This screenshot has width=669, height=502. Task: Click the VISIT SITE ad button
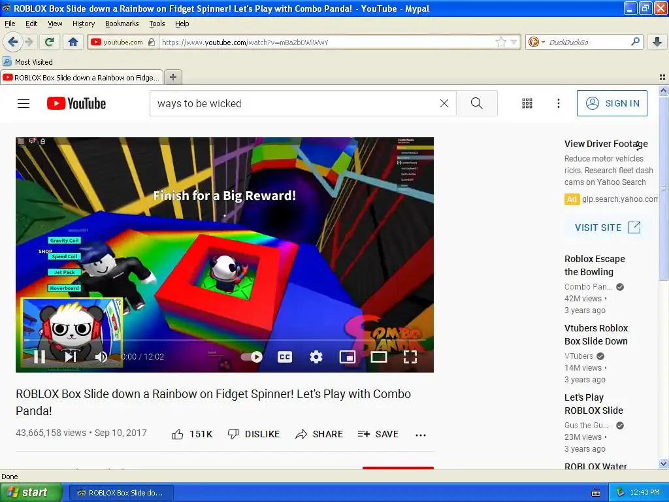pyautogui.click(x=608, y=227)
